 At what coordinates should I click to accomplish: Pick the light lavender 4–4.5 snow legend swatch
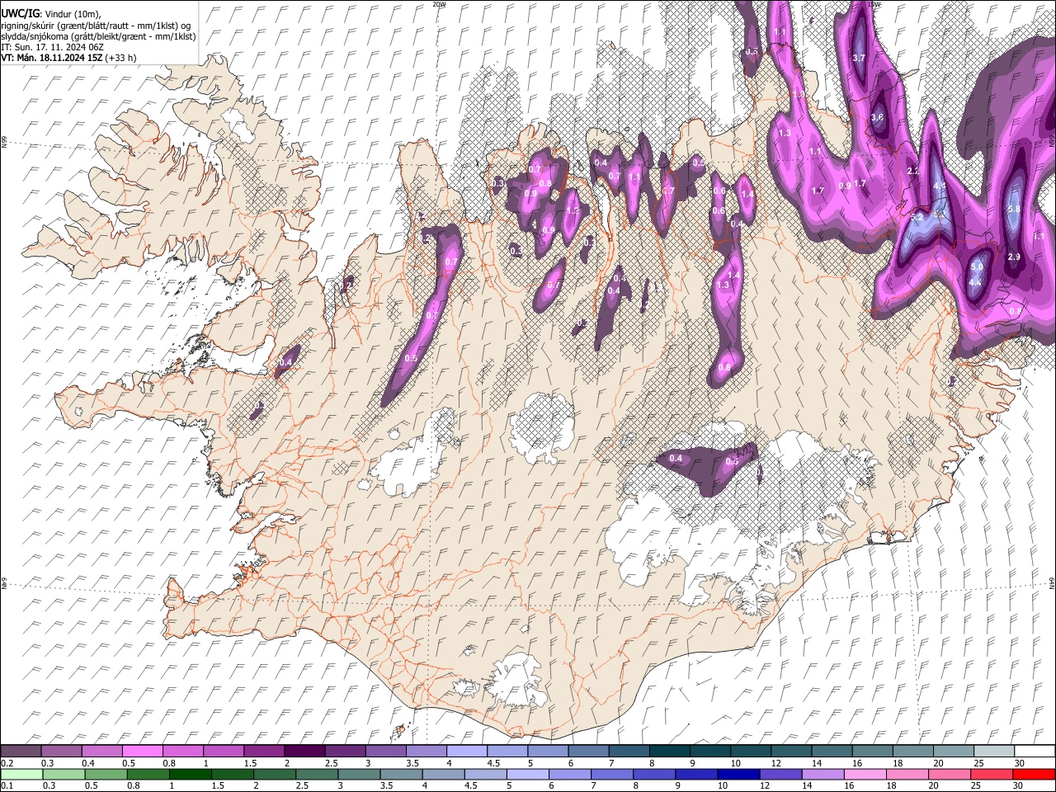click(466, 751)
